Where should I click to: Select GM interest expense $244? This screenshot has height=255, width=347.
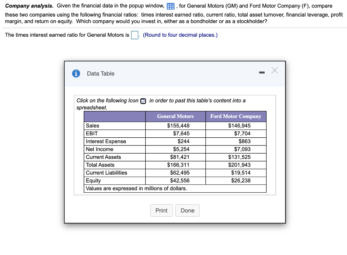pos(183,141)
